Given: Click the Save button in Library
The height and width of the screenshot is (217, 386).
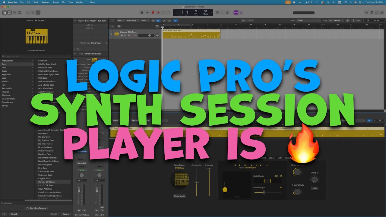Looking at the screenshot, I should point(65,214).
